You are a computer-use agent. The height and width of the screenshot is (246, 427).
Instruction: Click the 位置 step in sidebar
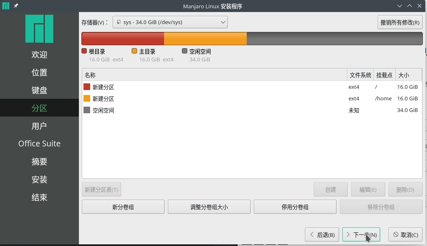pyautogui.click(x=39, y=72)
